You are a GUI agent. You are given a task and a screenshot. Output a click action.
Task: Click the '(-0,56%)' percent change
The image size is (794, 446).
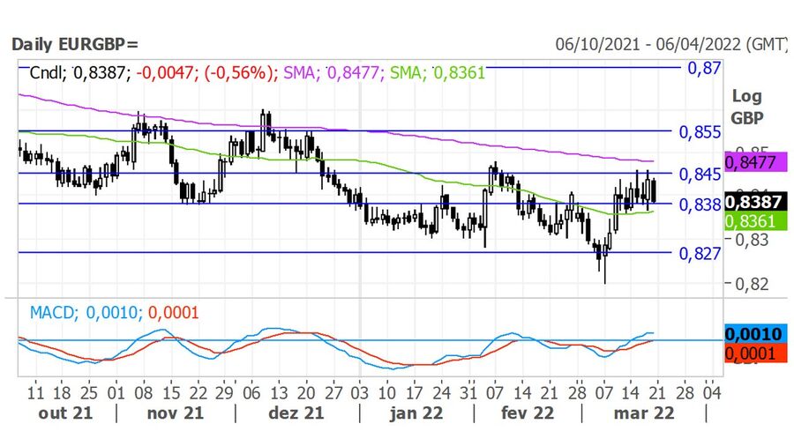[240, 73]
